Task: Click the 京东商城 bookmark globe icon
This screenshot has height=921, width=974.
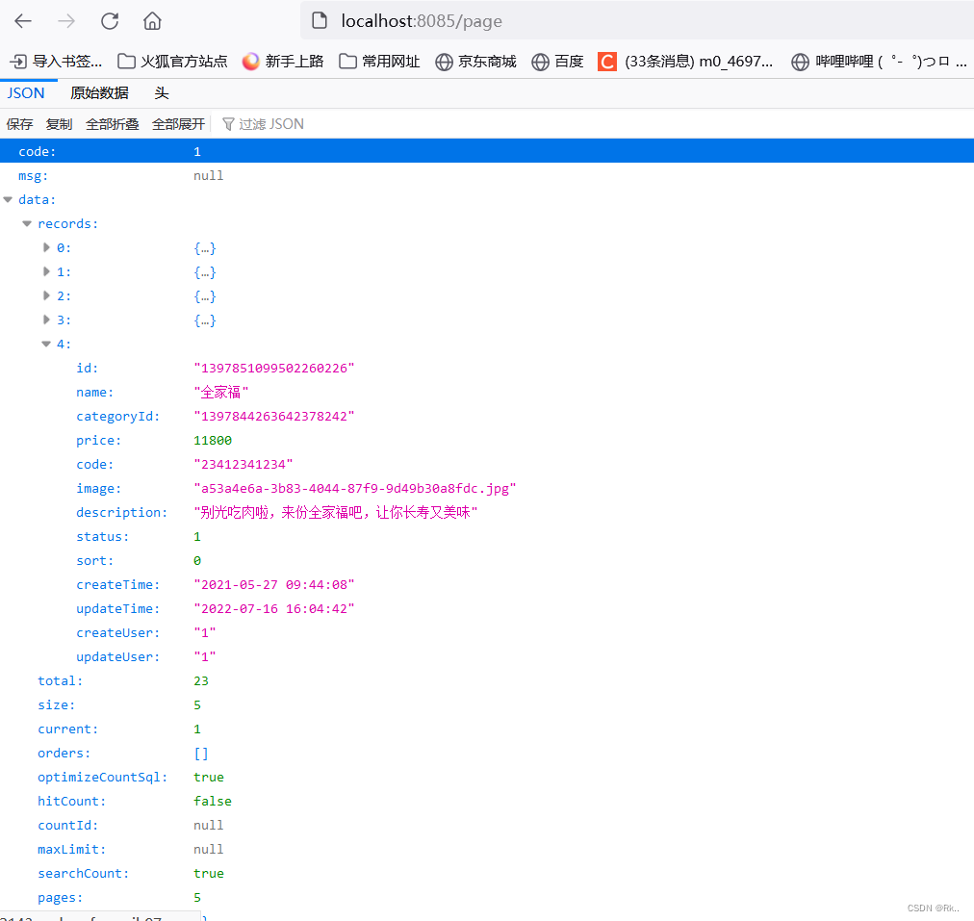Action: [x=444, y=61]
